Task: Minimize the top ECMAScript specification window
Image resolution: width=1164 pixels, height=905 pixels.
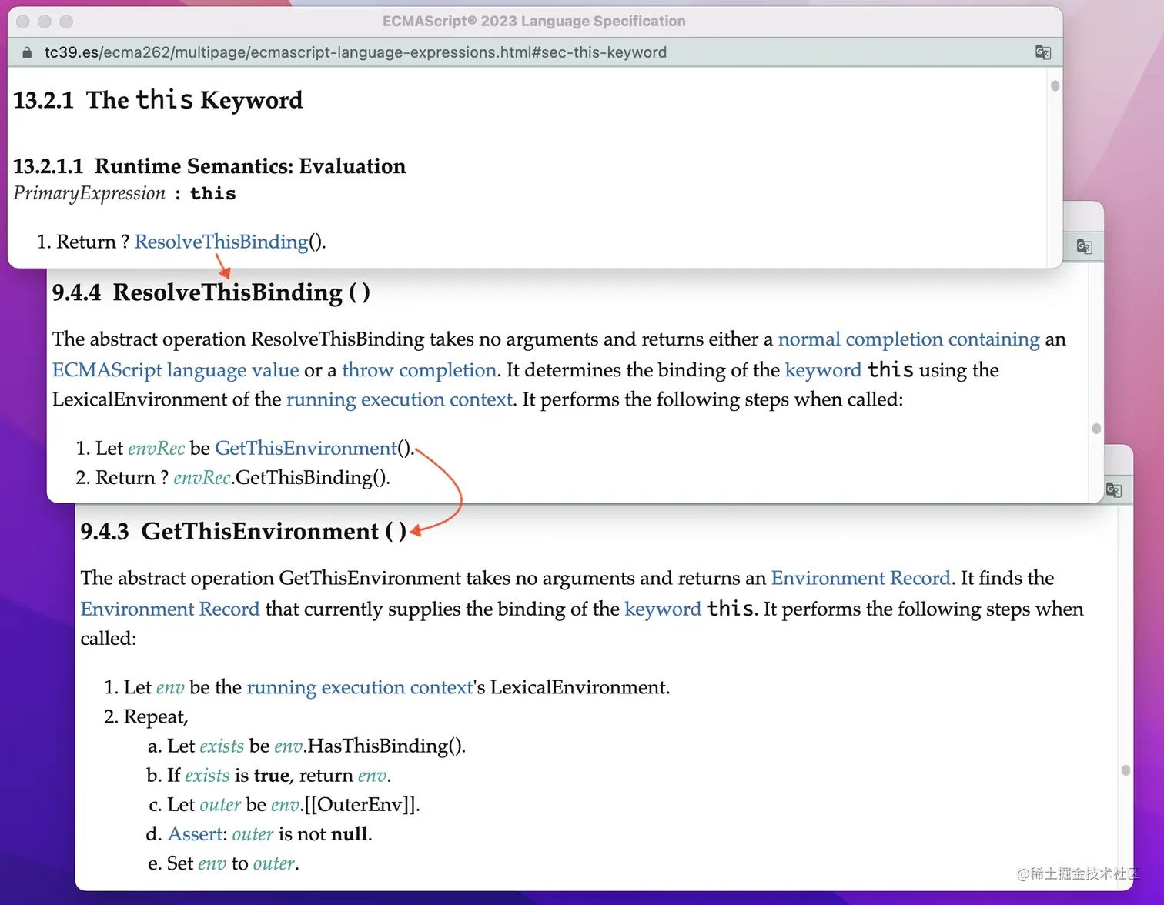Action: [45, 22]
